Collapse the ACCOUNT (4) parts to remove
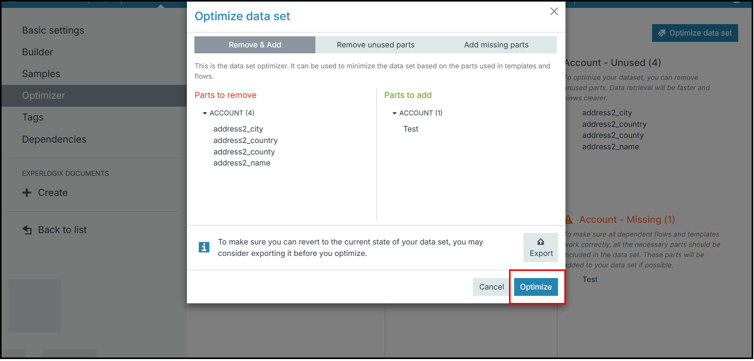 click(205, 113)
